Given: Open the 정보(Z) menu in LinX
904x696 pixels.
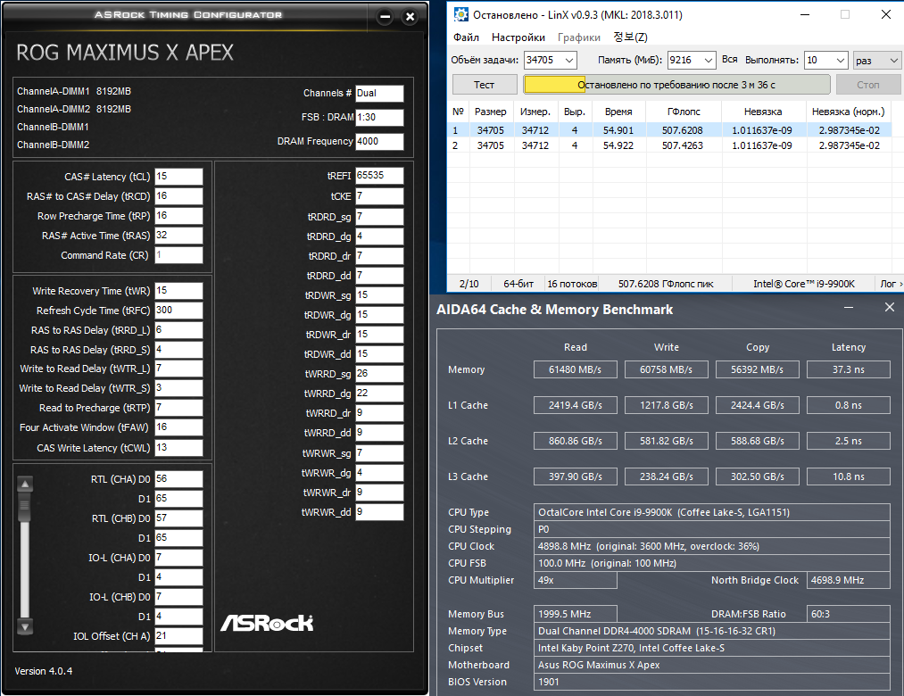Looking at the screenshot, I should pyautogui.click(x=630, y=37).
